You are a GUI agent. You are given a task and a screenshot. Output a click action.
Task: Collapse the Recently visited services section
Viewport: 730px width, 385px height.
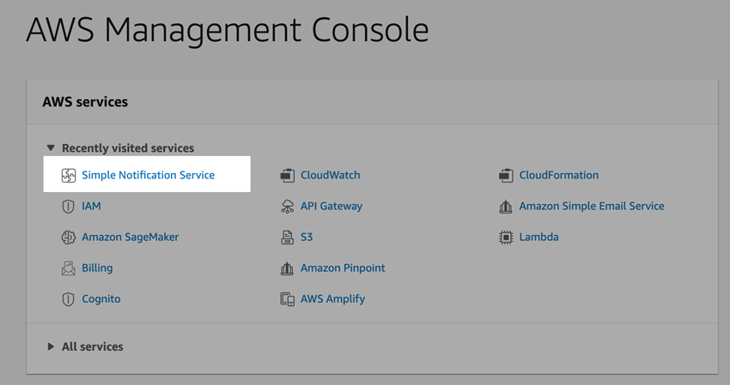click(x=51, y=148)
